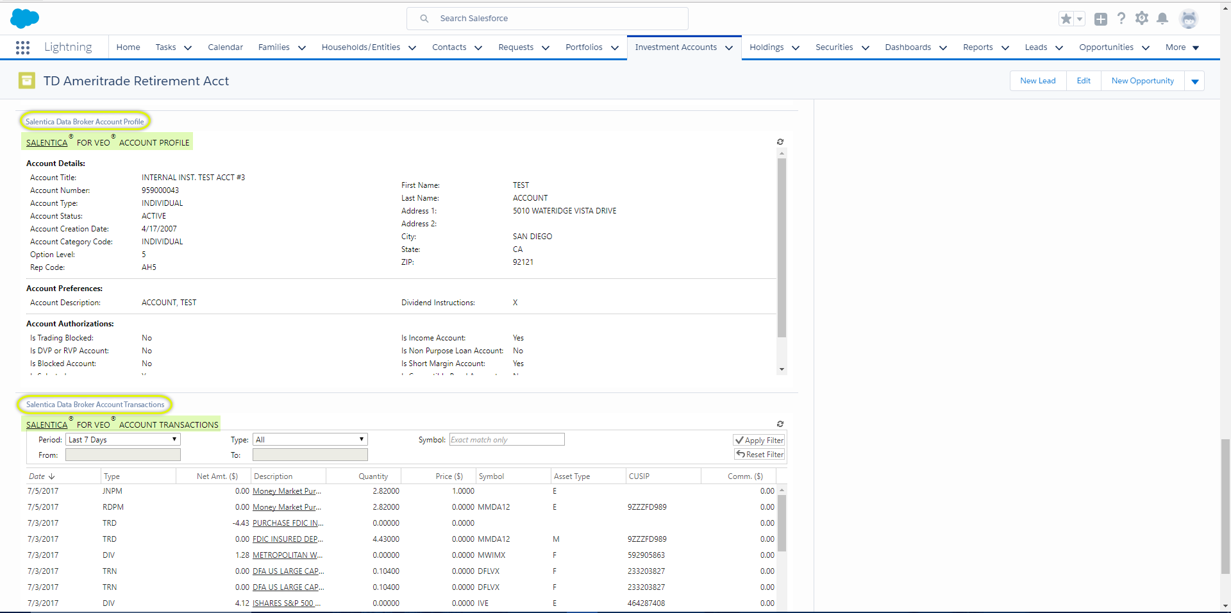Open the METROPOLITAN W... description link

click(287, 555)
